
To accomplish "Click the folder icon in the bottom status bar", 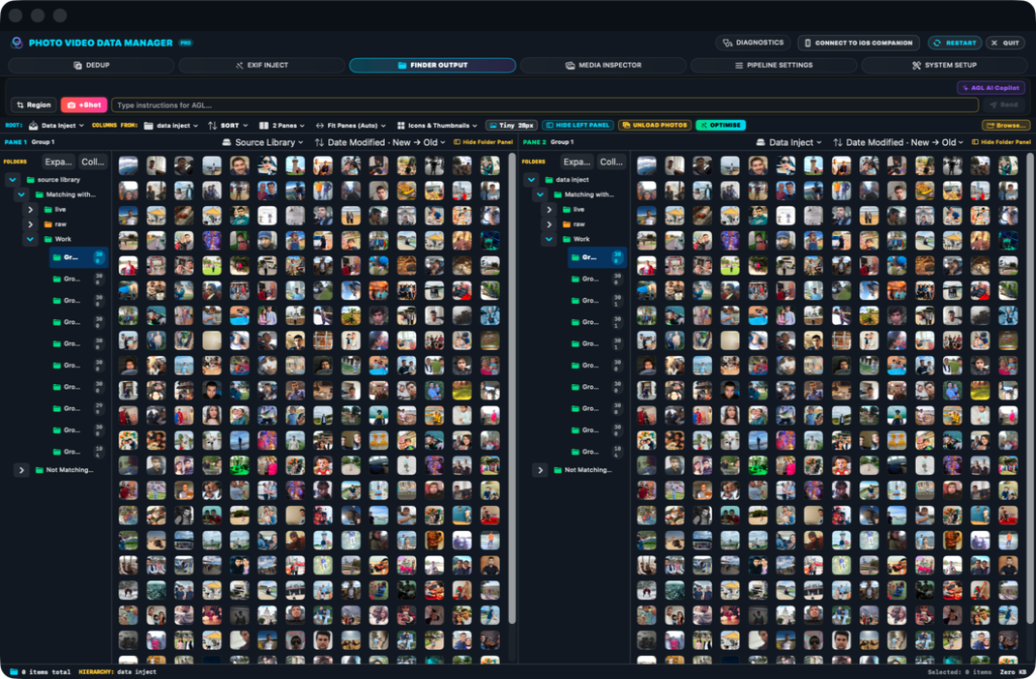I will coord(14,671).
